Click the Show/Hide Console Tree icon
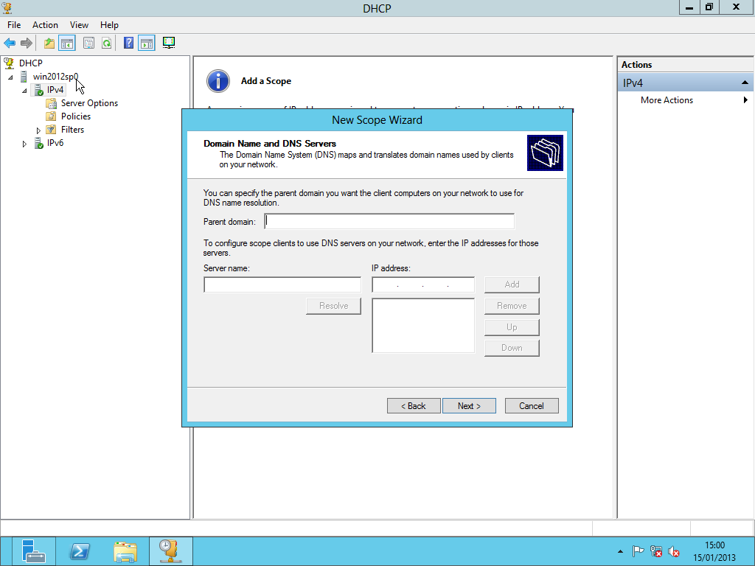 click(x=67, y=43)
